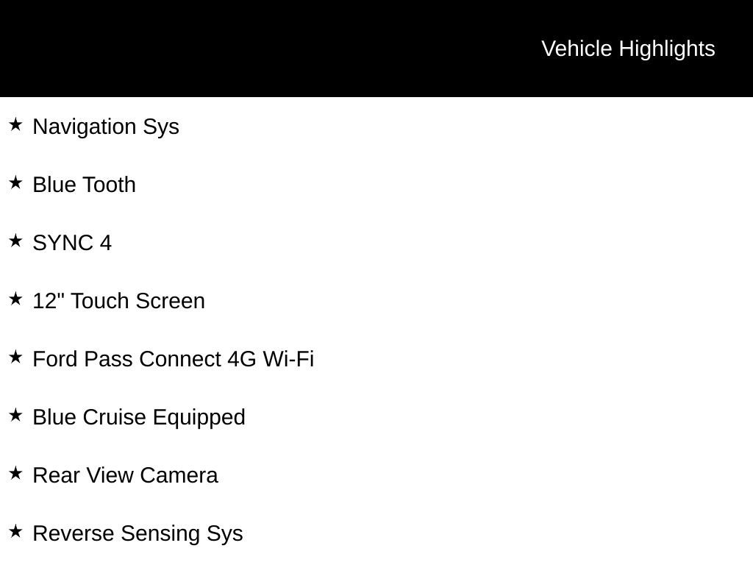Image resolution: width=753 pixels, height=565 pixels.
Task: Click the star next to Blue Tooth
Action: coord(15,182)
